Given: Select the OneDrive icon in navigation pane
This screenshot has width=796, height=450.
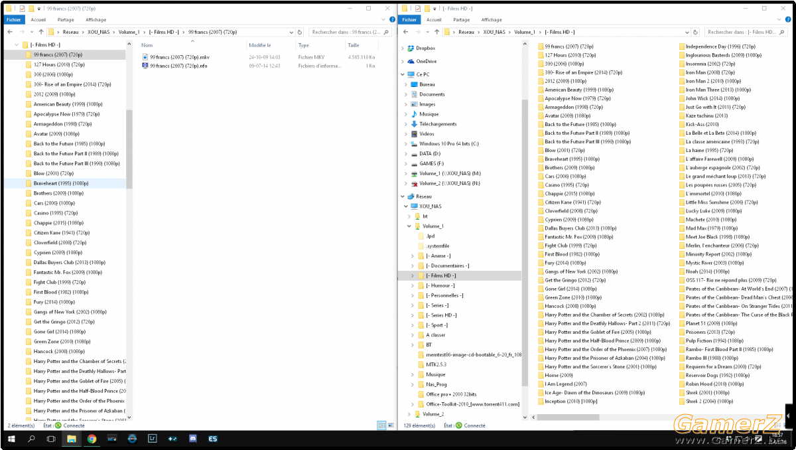Looking at the screenshot, I should coord(411,61).
